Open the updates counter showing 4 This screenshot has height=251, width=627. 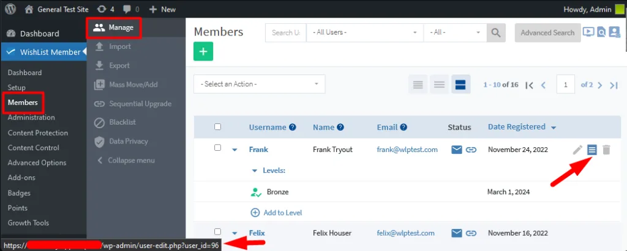coord(105,9)
